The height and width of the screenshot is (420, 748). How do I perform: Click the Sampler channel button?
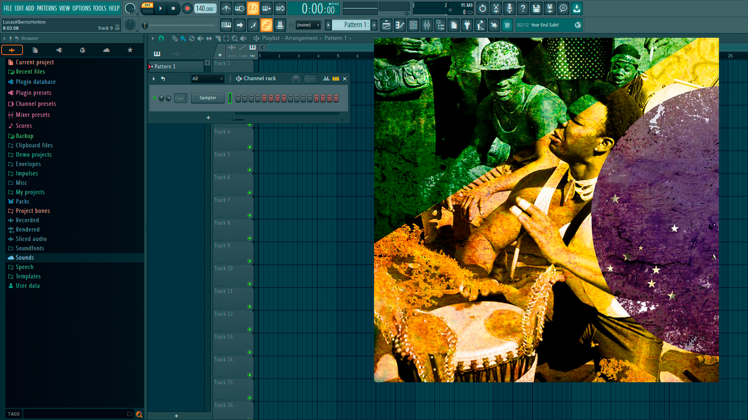(x=208, y=98)
